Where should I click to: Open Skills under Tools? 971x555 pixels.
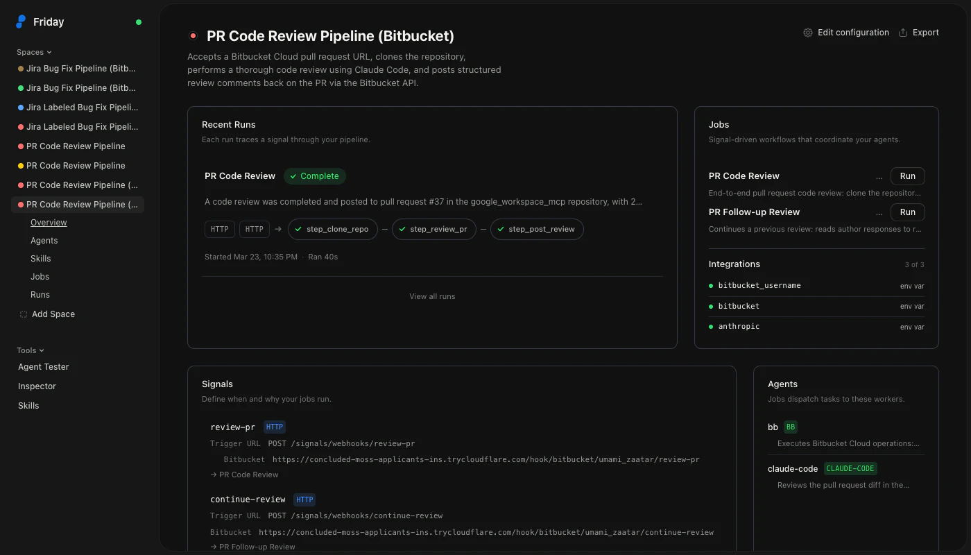pyautogui.click(x=28, y=406)
